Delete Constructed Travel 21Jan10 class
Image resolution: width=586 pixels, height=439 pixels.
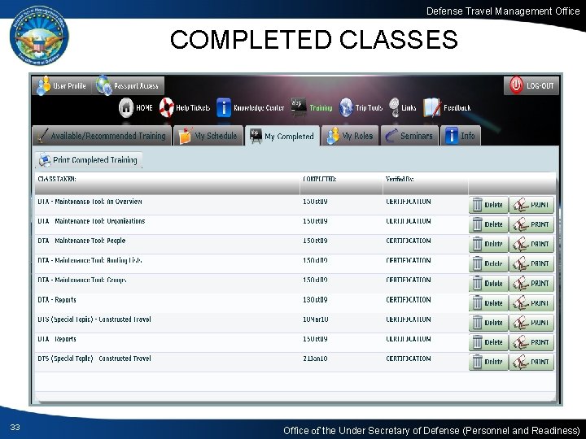pos(488,362)
